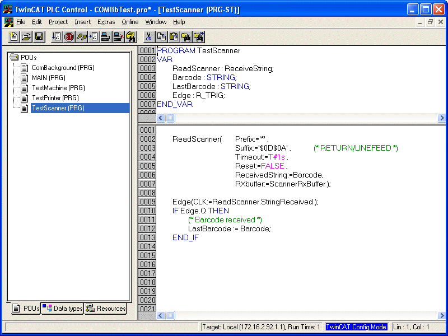This screenshot has height=336, width=448.
Task: Click the MAIN program document icon
Action: click(25, 78)
